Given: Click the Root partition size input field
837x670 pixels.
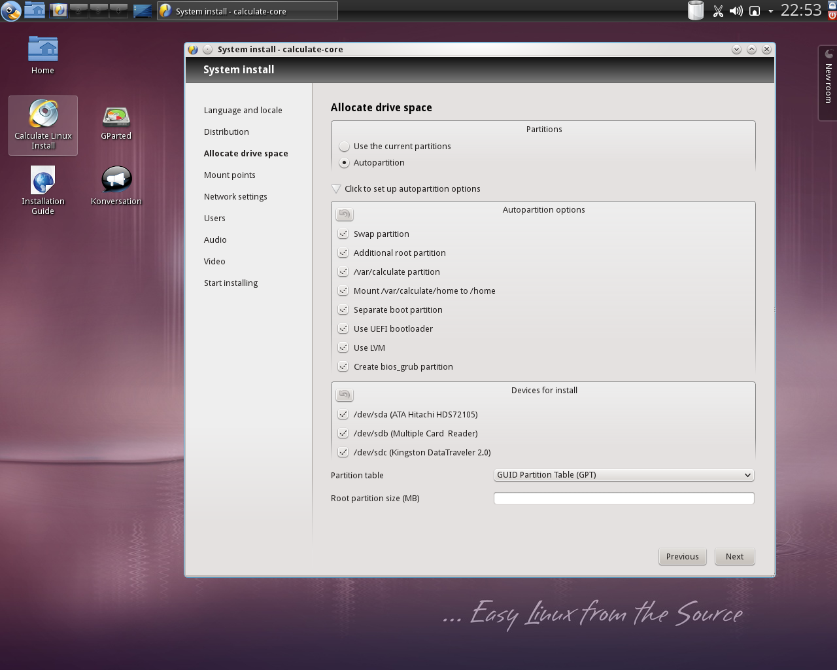Looking at the screenshot, I should tap(624, 499).
